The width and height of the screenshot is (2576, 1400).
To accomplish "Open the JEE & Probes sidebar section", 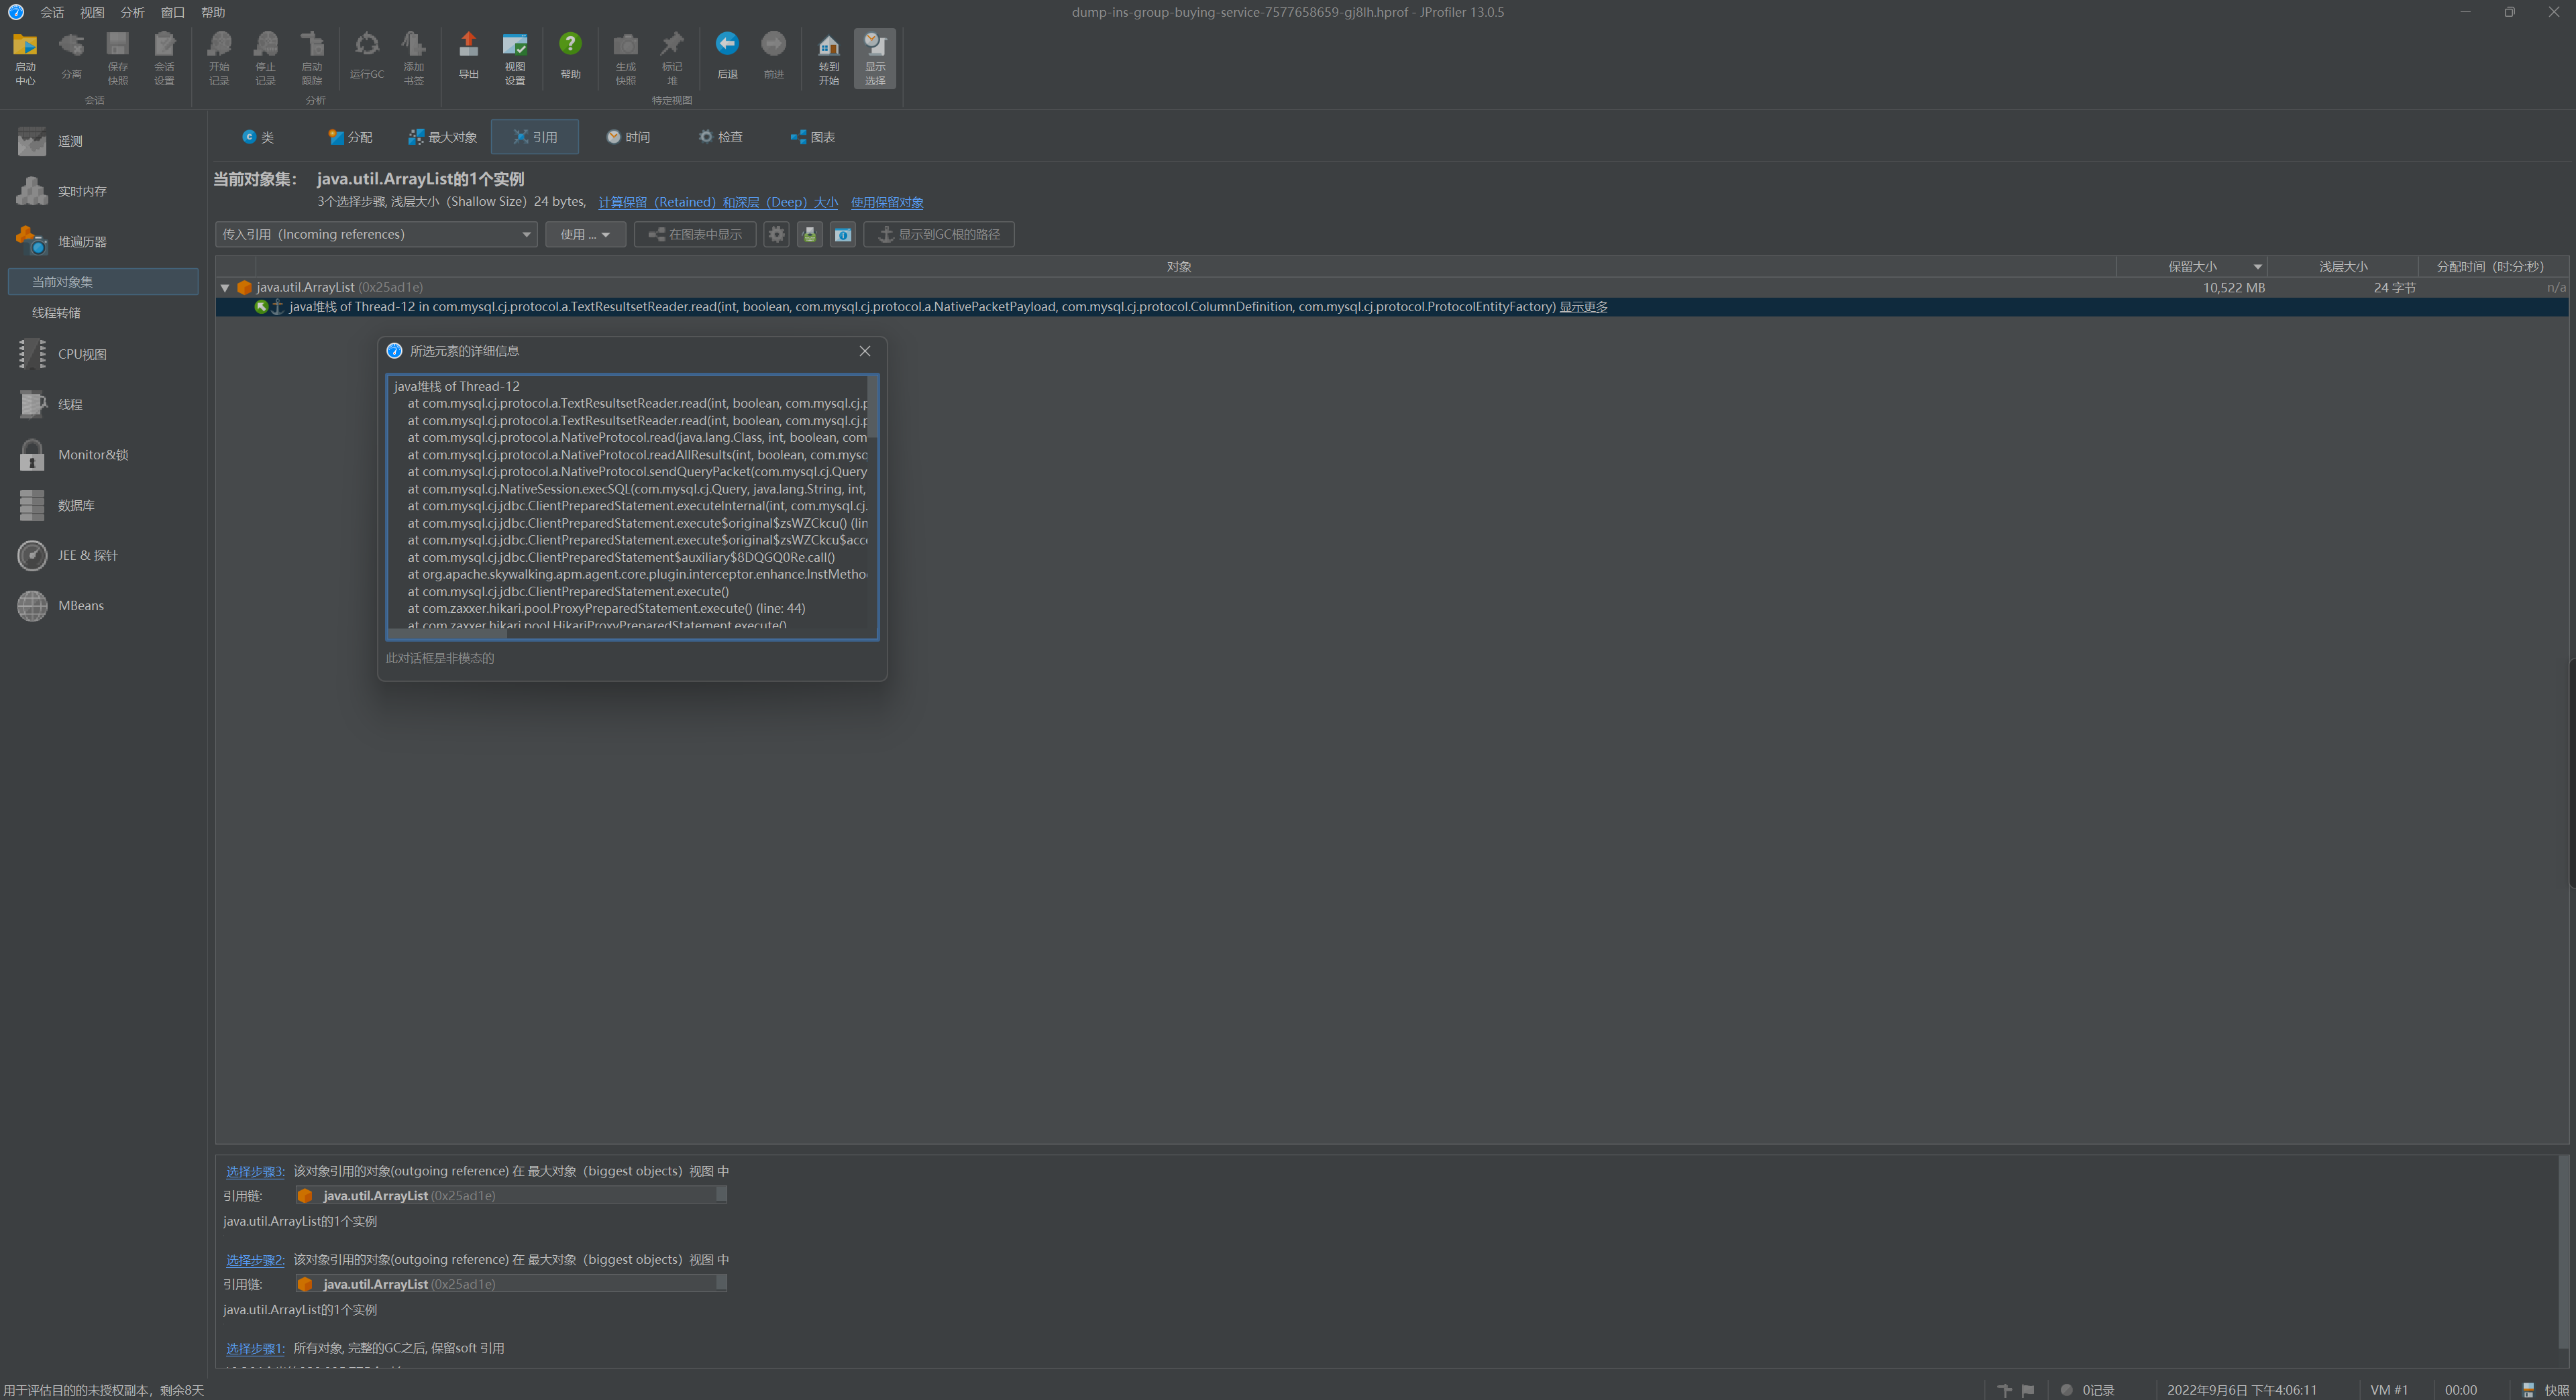I will point(104,555).
